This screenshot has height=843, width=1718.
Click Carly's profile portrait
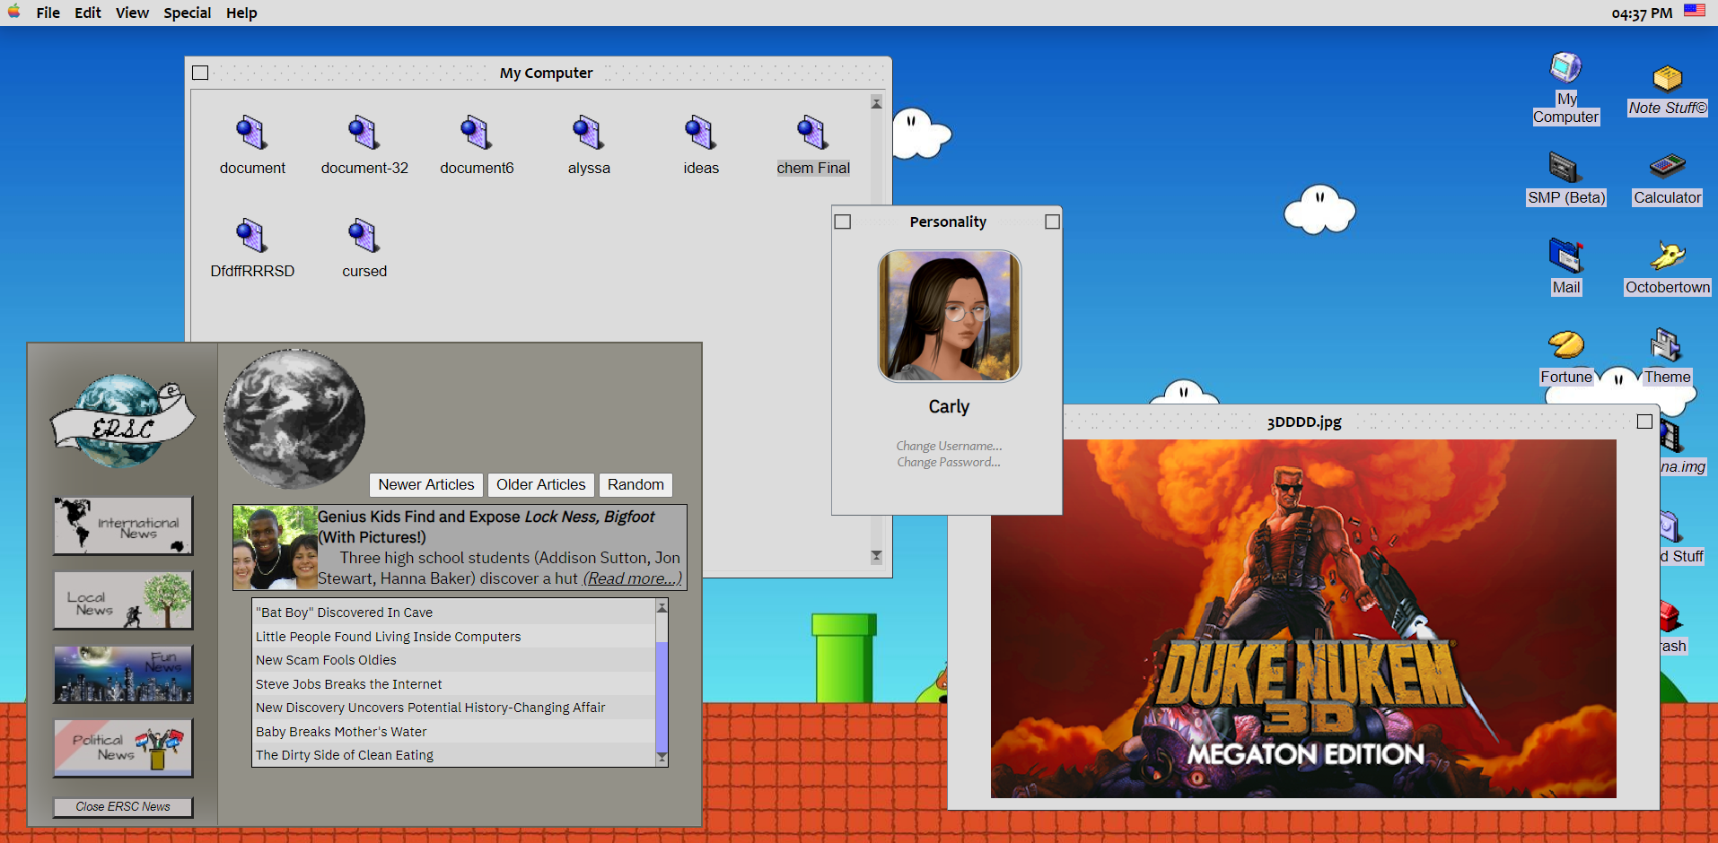pyautogui.click(x=949, y=316)
